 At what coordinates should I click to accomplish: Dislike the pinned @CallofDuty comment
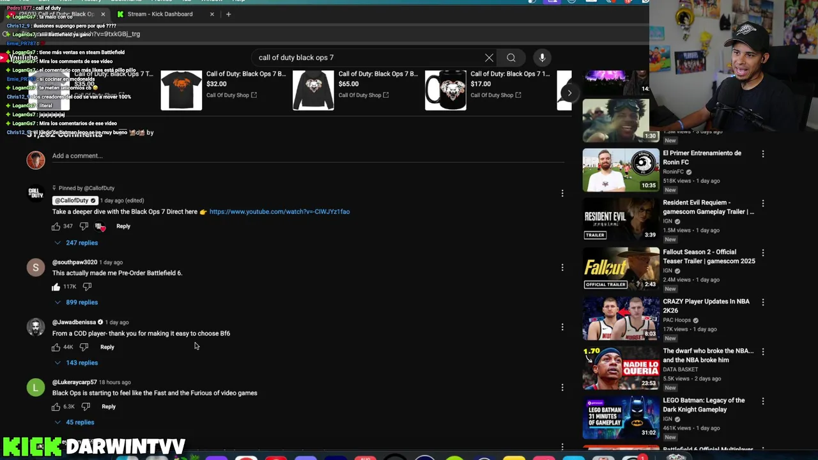click(84, 226)
